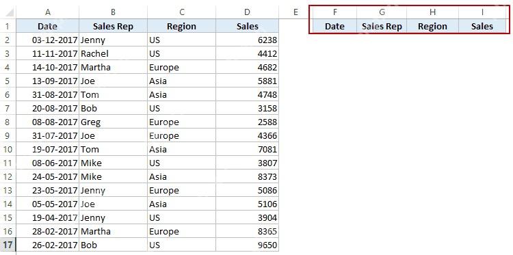Screen dimensions: 513x255
Task: Select date cell 11-11-2017
Action: (48, 53)
